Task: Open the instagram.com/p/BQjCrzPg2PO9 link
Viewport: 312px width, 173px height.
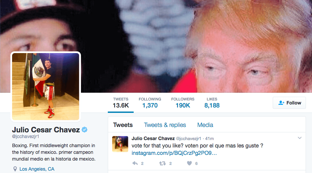Action: (x=174, y=153)
